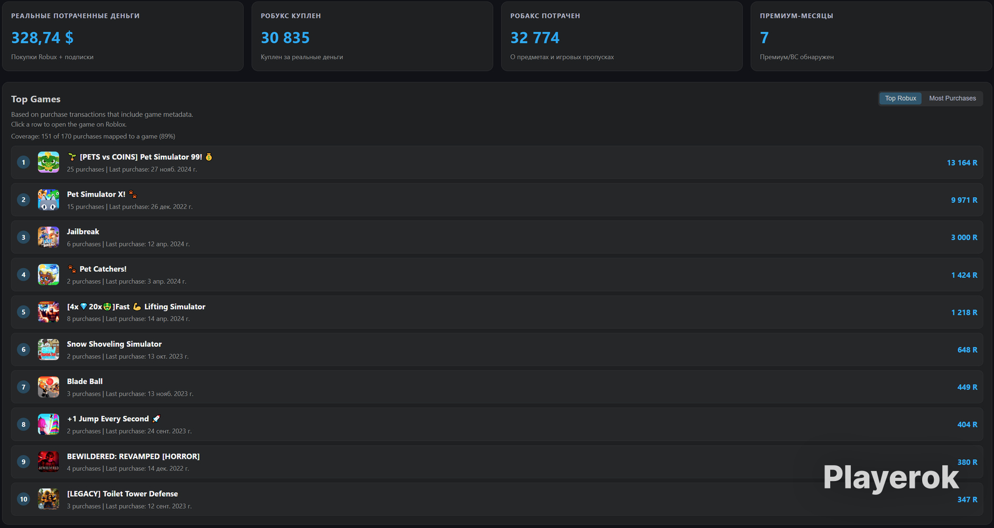Click the Lifting Simulator game icon
Image resolution: width=994 pixels, height=528 pixels.
(48, 312)
